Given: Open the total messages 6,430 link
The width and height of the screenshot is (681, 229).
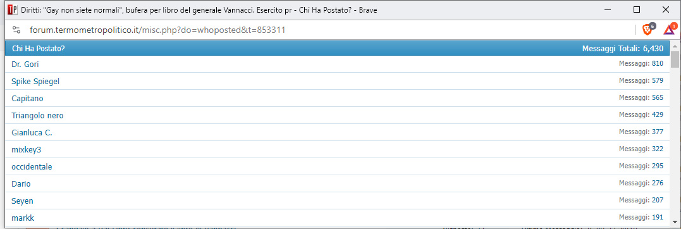Looking at the screenshot, I should [x=653, y=49].
